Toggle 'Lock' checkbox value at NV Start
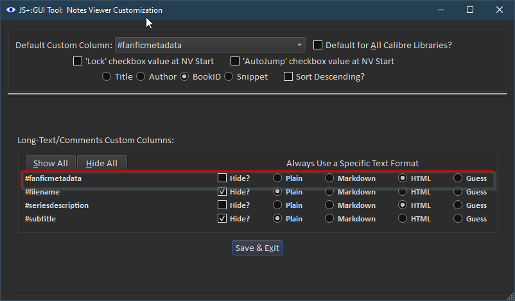The image size is (515, 301). [78, 62]
